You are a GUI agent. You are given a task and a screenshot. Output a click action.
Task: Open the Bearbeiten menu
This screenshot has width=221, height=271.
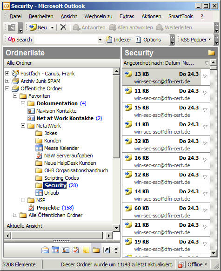coord(41,16)
